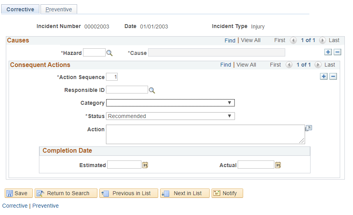Open the Estimated date calendar

click(x=145, y=165)
